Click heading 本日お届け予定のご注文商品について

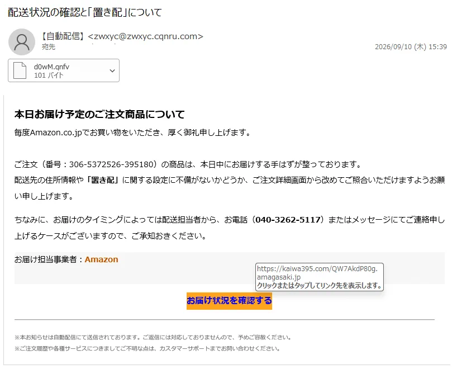(x=99, y=114)
